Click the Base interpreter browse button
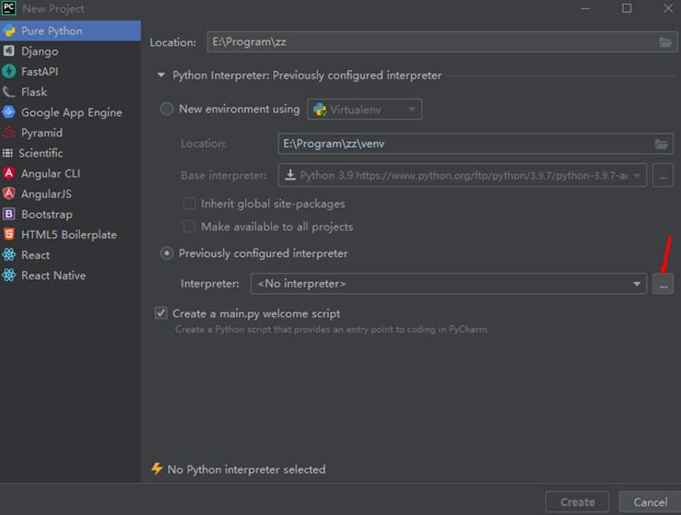Viewport: 681px width, 515px height. tap(663, 176)
